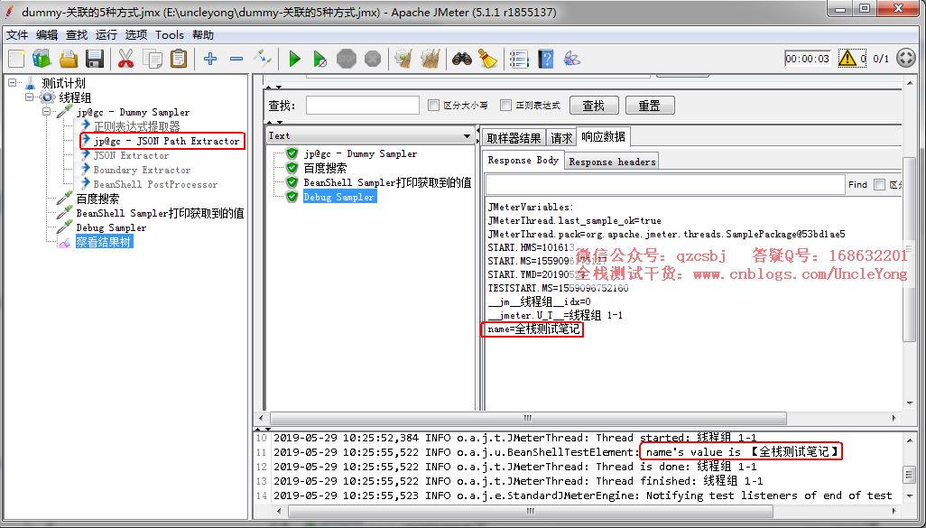Switch to the Response headers tab

(x=612, y=162)
